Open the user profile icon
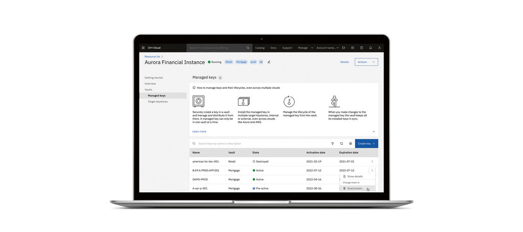The width and height of the screenshot is (523, 232). [379, 48]
